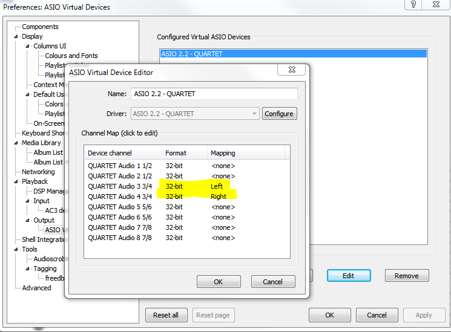
Task: Collapse the Media Library node
Action: point(17,143)
